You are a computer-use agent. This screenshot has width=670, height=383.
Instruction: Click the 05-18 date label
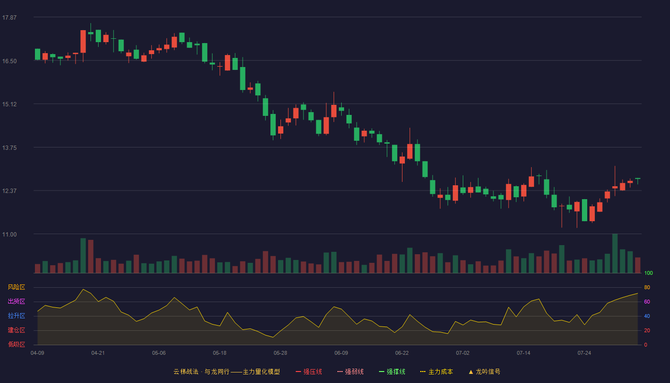click(x=220, y=353)
